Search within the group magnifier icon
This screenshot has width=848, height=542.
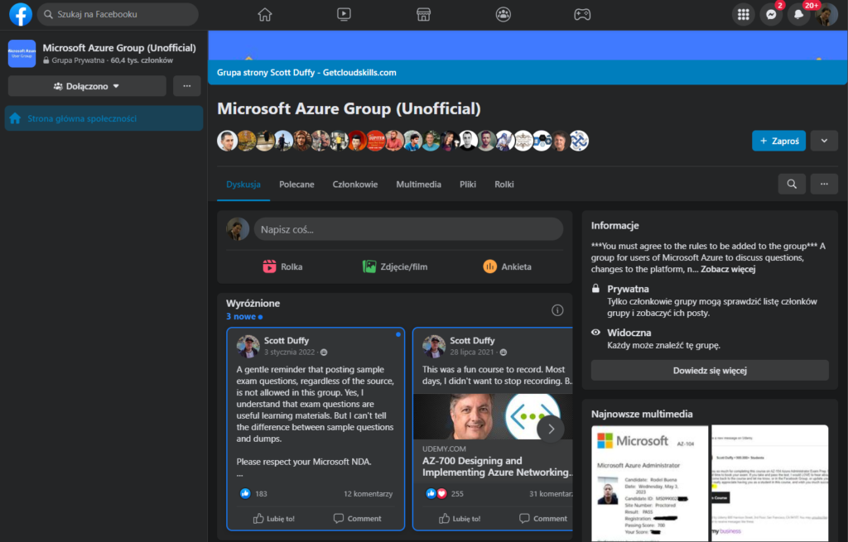pyautogui.click(x=792, y=185)
